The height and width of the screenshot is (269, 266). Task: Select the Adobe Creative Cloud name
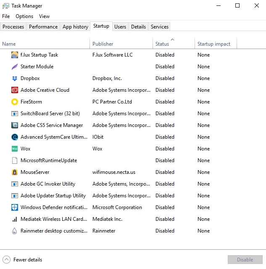(x=45, y=90)
